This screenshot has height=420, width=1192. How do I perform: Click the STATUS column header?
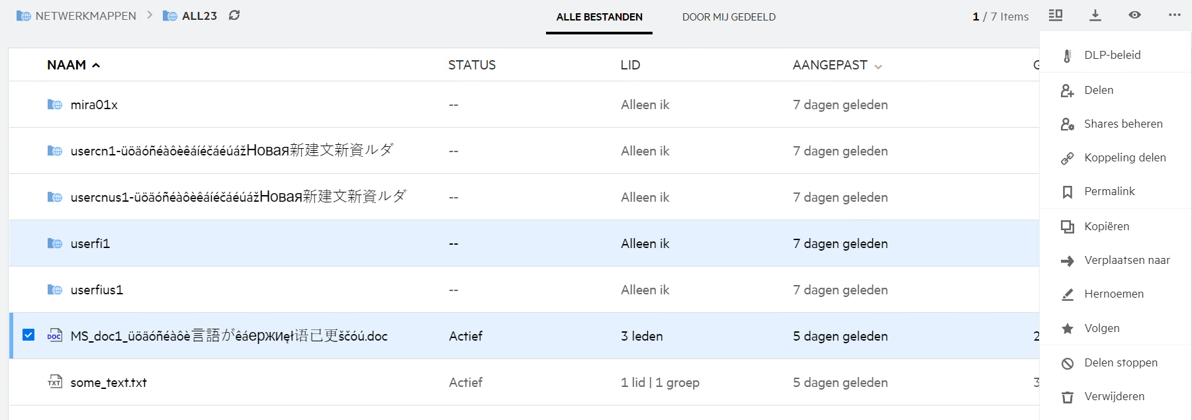tap(472, 65)
